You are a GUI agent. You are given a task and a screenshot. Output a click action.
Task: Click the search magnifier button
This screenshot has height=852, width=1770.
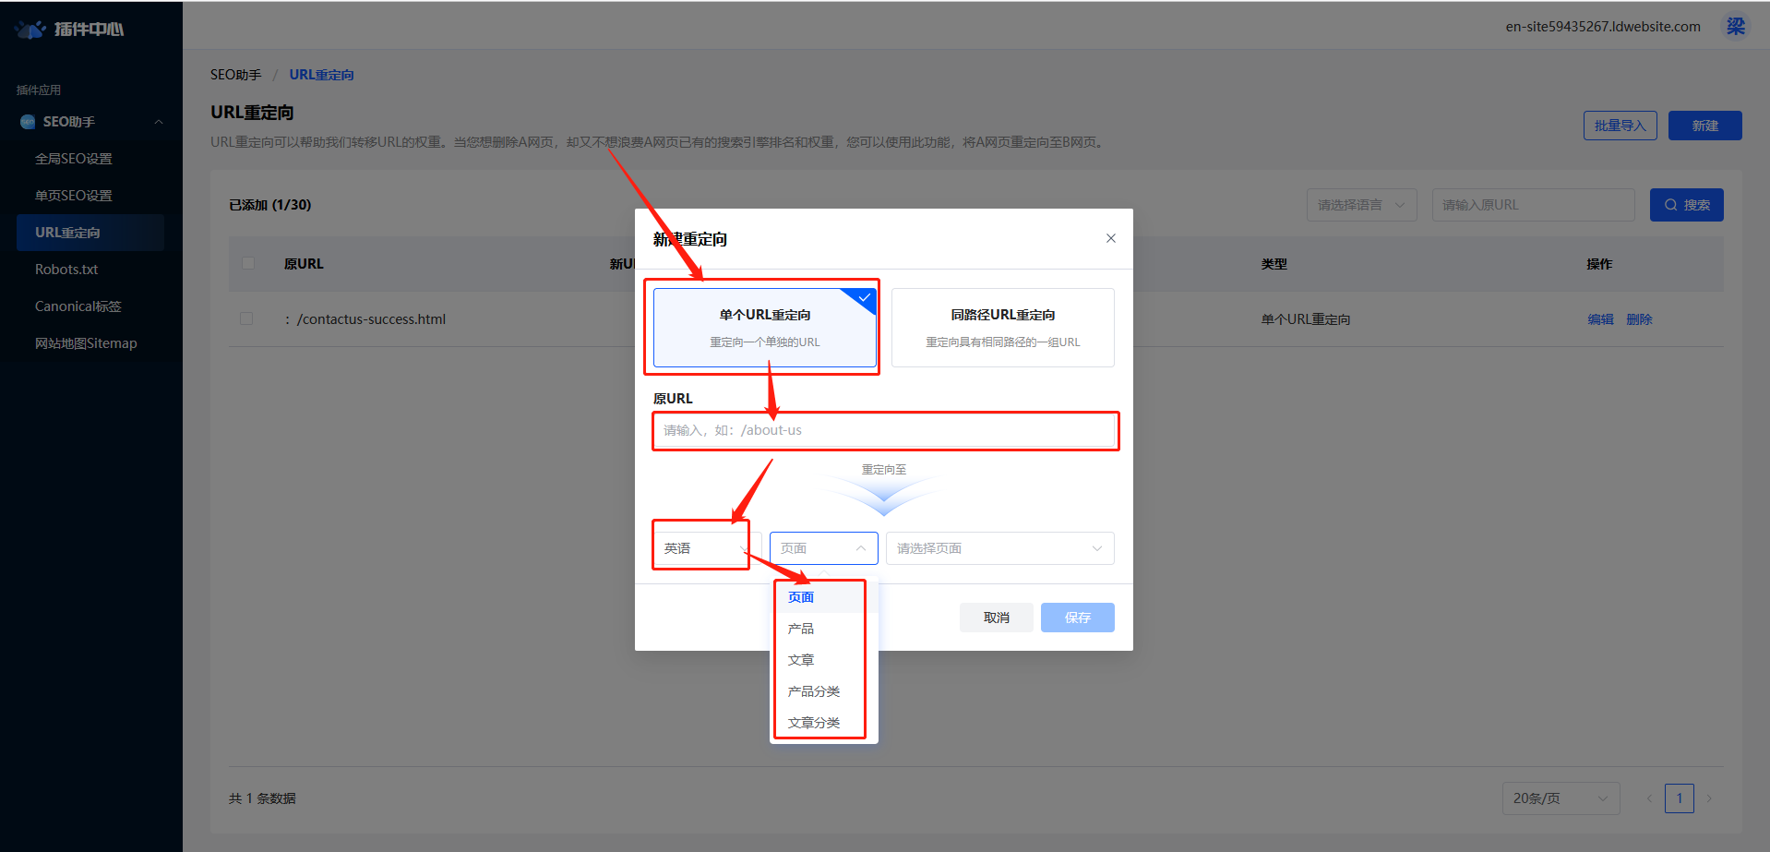click(1686, 205)
